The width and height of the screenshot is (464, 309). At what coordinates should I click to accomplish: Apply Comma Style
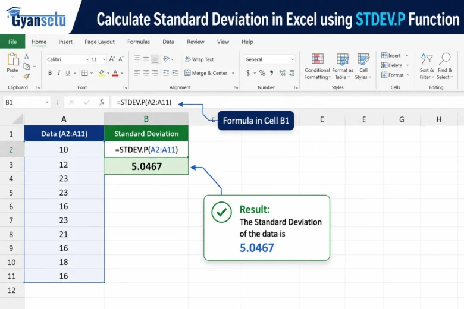pyautogui.click(x=271, y=72)
